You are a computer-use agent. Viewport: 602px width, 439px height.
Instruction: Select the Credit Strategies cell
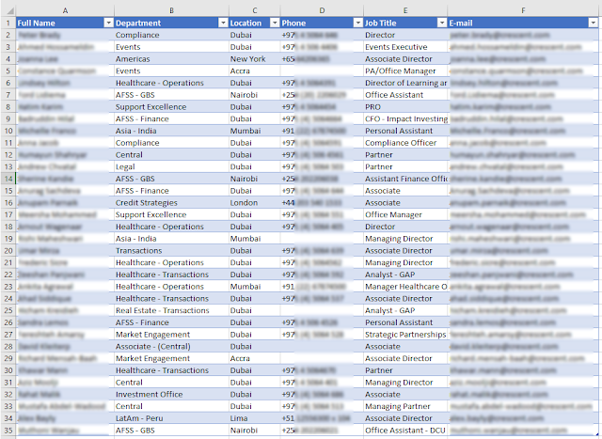coord(171,203)
